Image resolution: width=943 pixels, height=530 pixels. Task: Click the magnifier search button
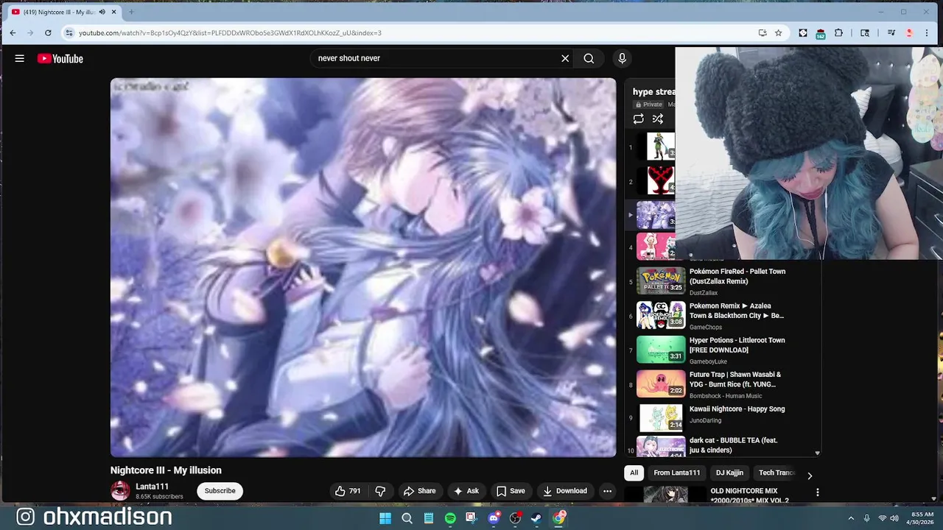[x=589, y=58]
